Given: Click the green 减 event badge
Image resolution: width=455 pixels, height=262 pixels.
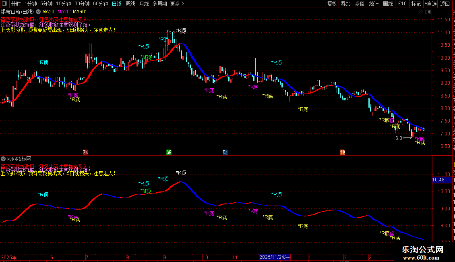Looking at the screenshot, I should tap(169, 152).
